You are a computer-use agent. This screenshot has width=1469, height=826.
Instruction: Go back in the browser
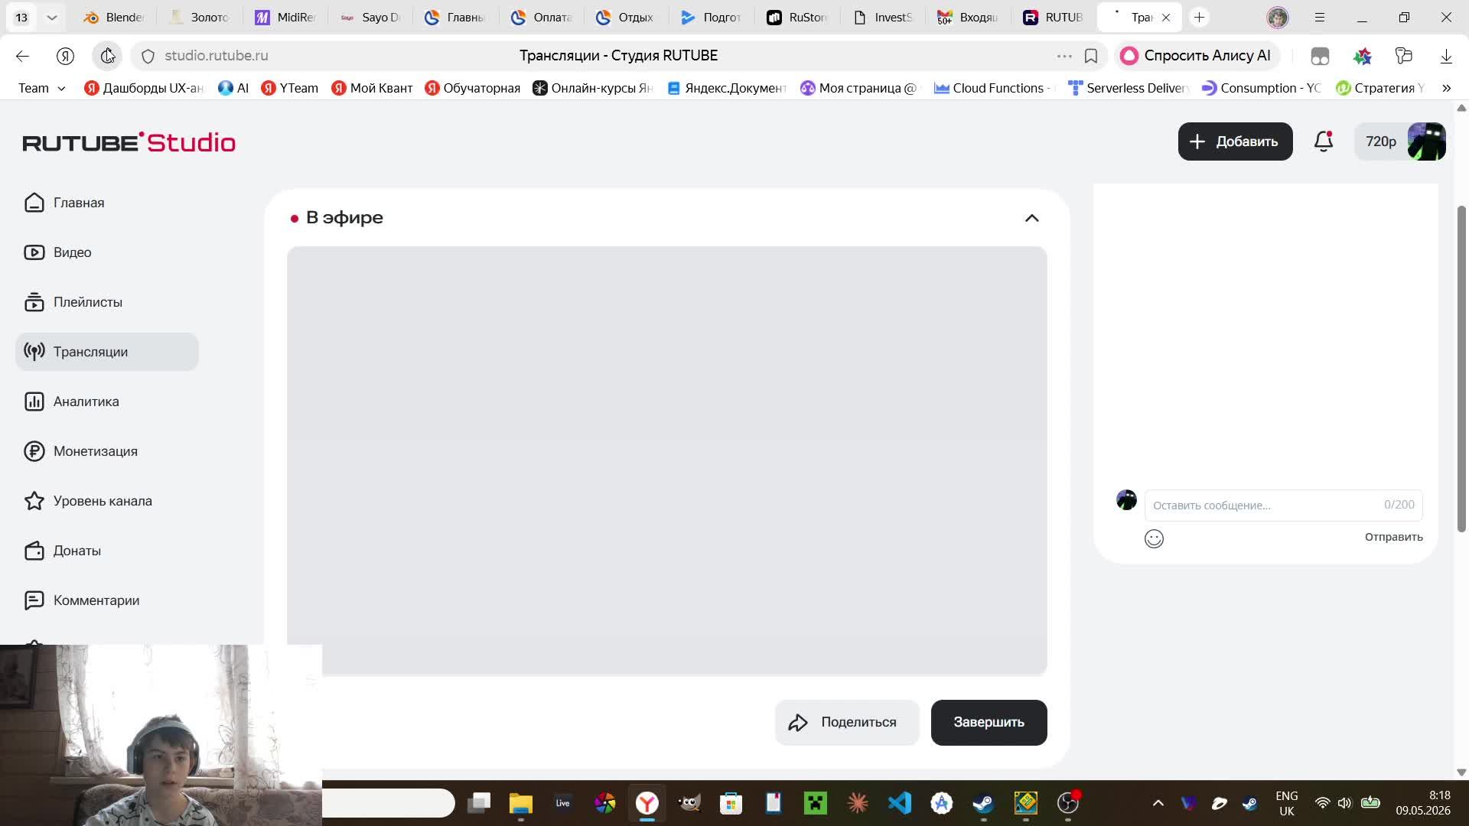pyautogui.click(x=22, y=56)
